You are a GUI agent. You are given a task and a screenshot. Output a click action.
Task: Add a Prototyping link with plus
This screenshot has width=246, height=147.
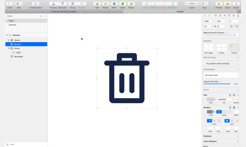coord(238,57)
